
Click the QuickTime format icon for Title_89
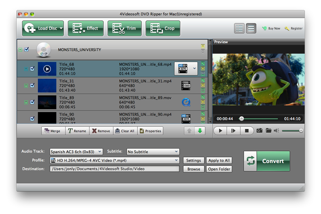(x=186, y=102)
